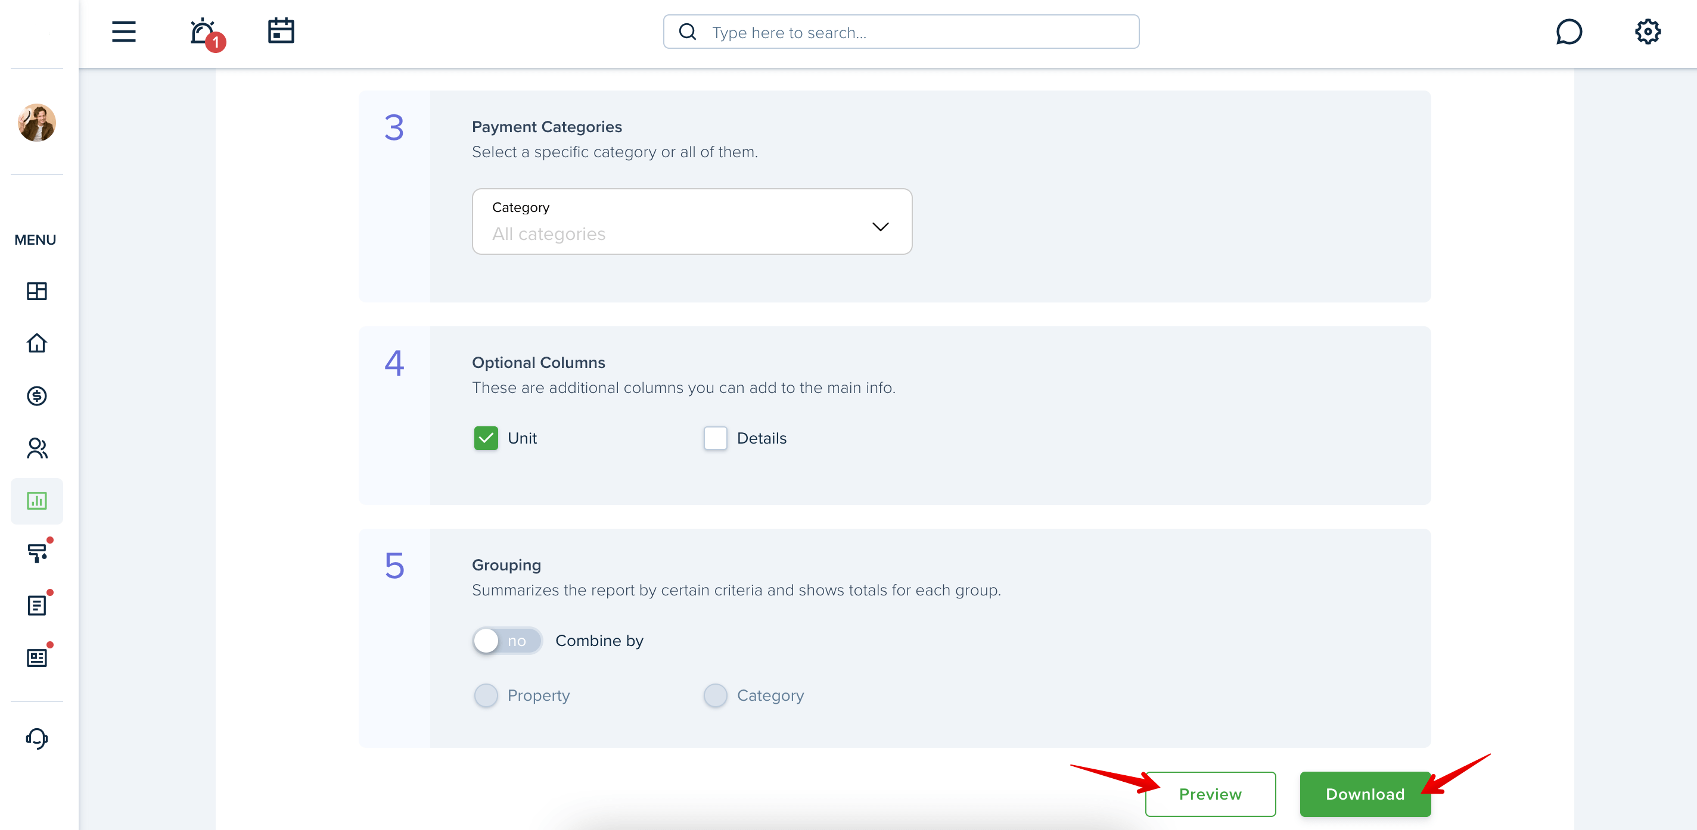Click the search magnifier icon
Image resolution: width=1697 pixels, height=830 pixels.
coord(688,32)
